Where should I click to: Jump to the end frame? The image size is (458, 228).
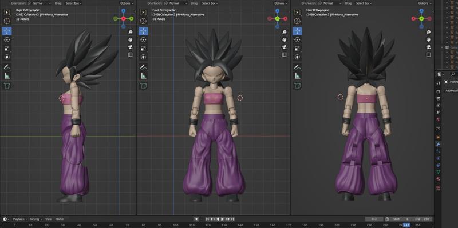(x=232, y=219)
